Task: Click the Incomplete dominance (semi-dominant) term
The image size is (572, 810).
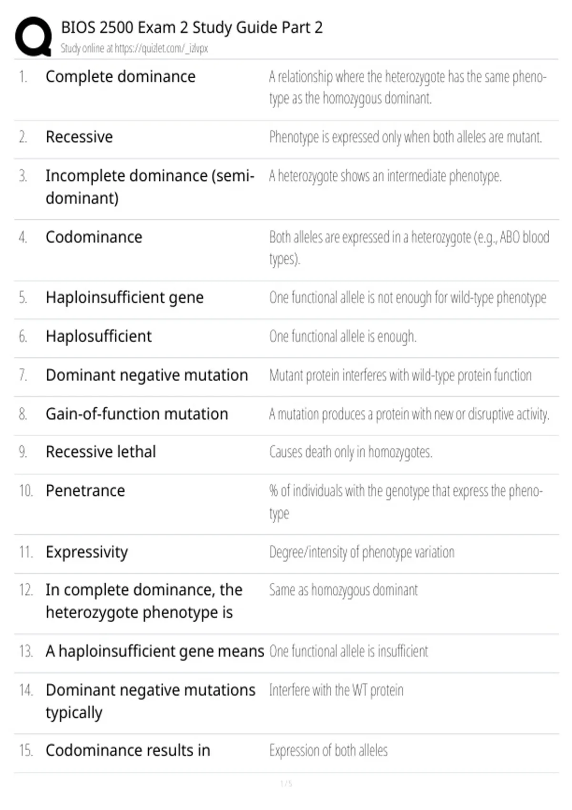Action: pos(150,187)
